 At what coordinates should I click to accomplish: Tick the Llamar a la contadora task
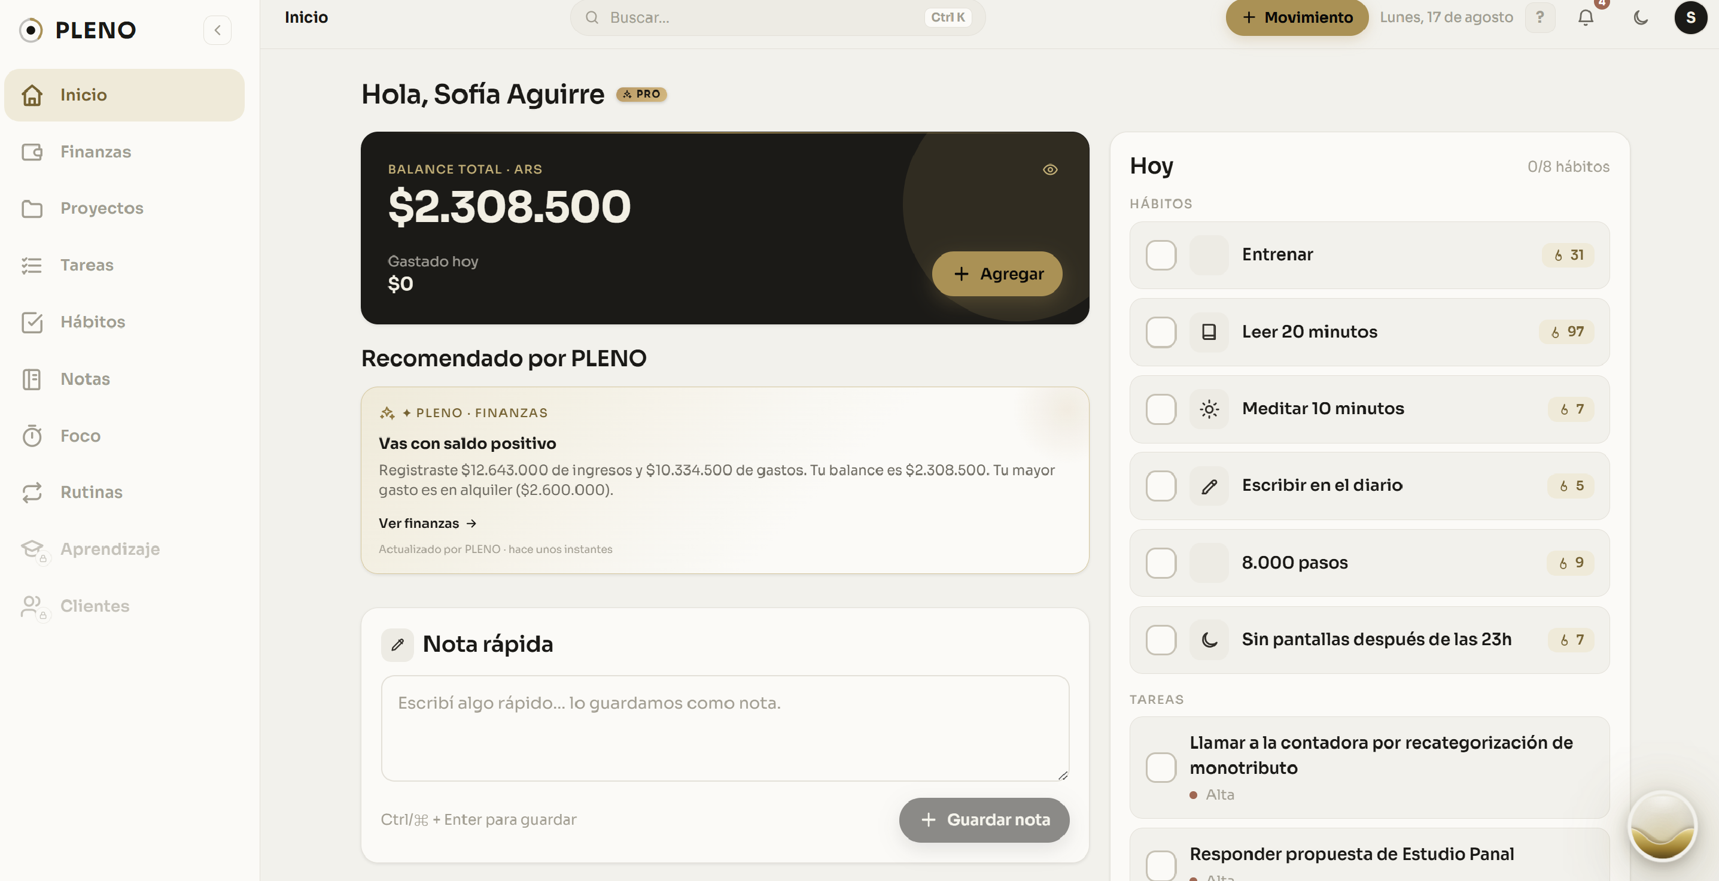(1160, 767)
